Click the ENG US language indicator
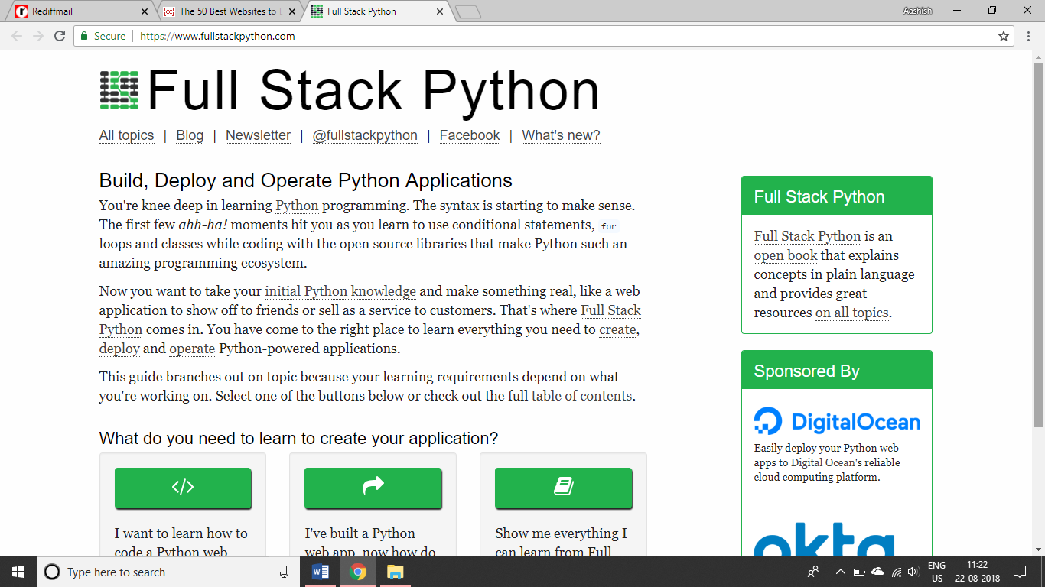This screenshot has height=587, width=1045. coord(936,572)
